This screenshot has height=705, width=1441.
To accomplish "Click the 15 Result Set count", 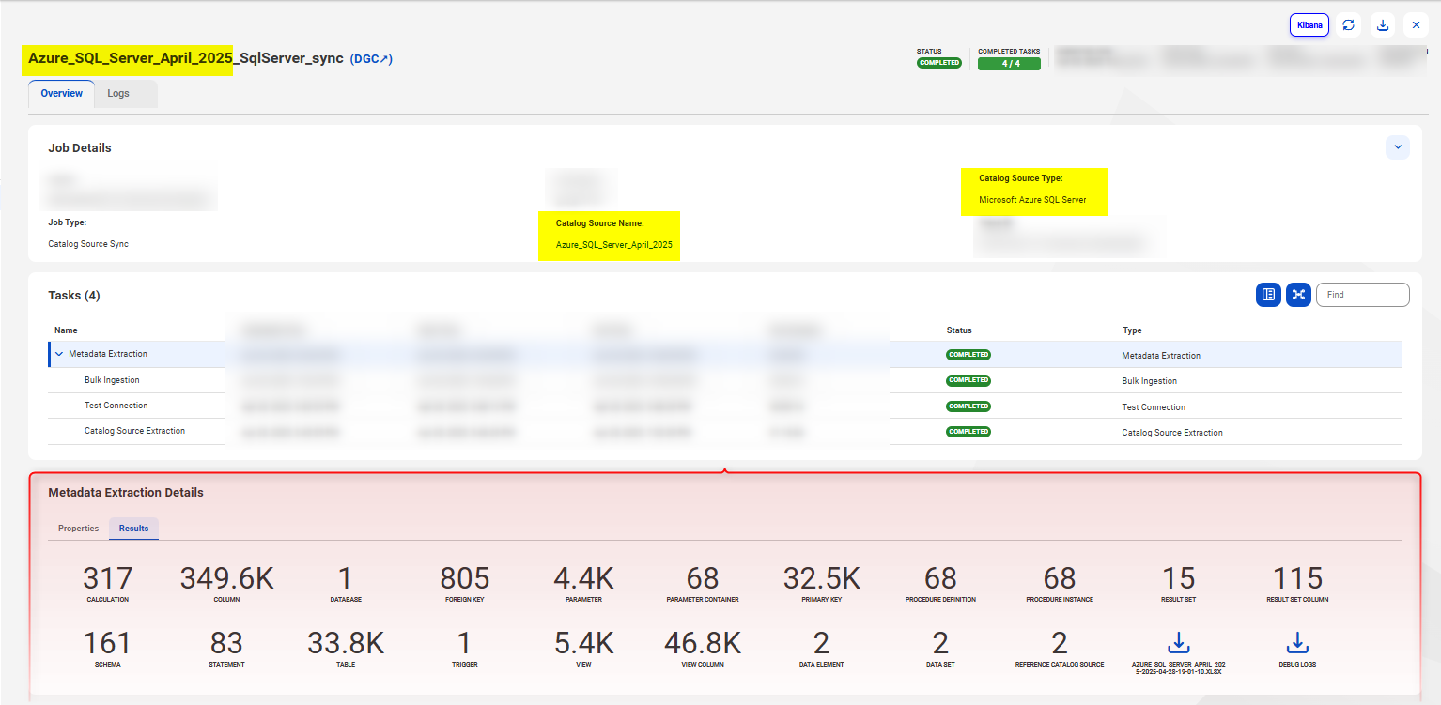I will click(x=1179, y=578).
